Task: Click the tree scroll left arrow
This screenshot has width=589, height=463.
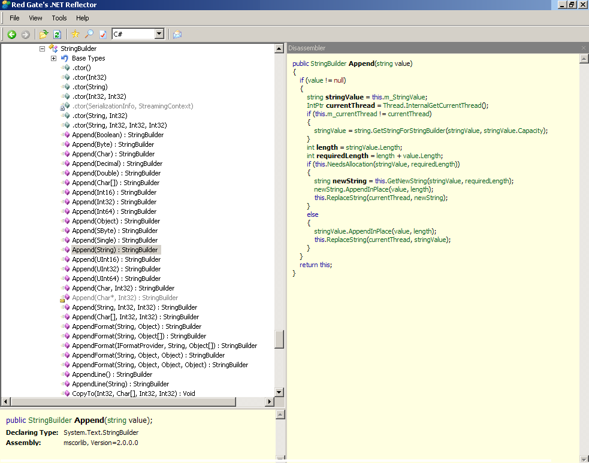Action: [x=5, y=402]
